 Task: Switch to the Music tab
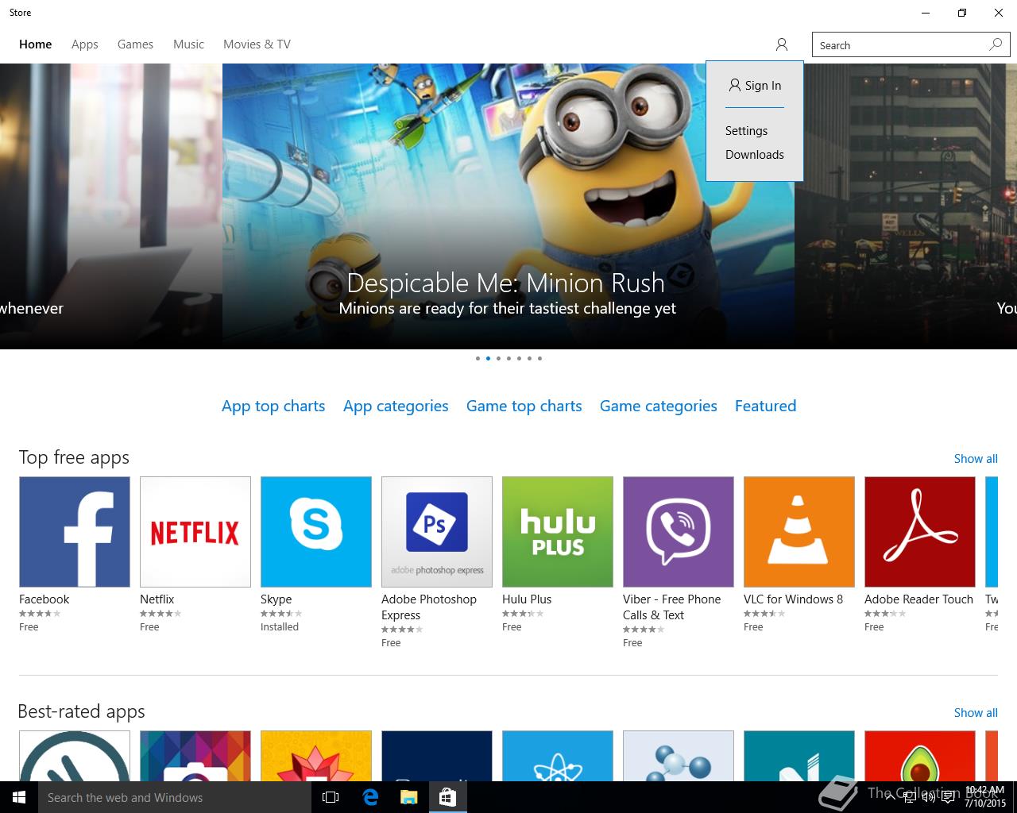tap(189, 44)
